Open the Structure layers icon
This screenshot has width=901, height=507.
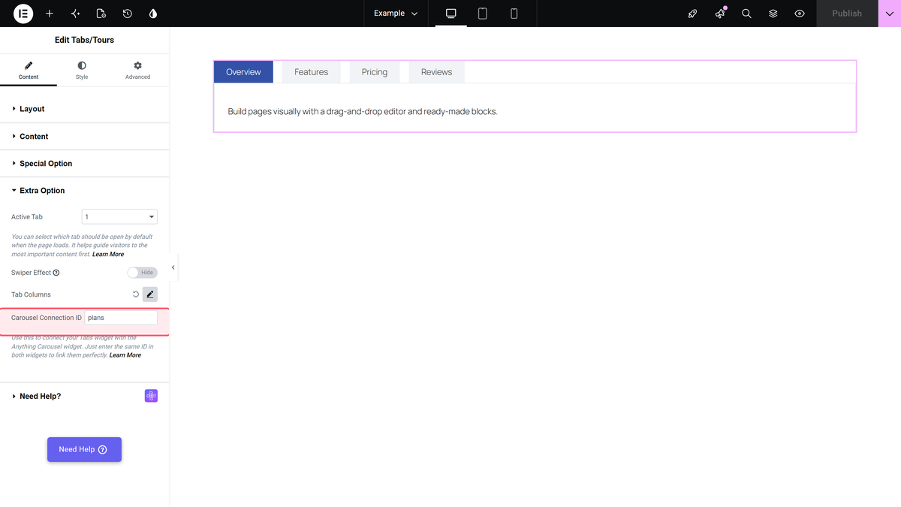point(773,14)
